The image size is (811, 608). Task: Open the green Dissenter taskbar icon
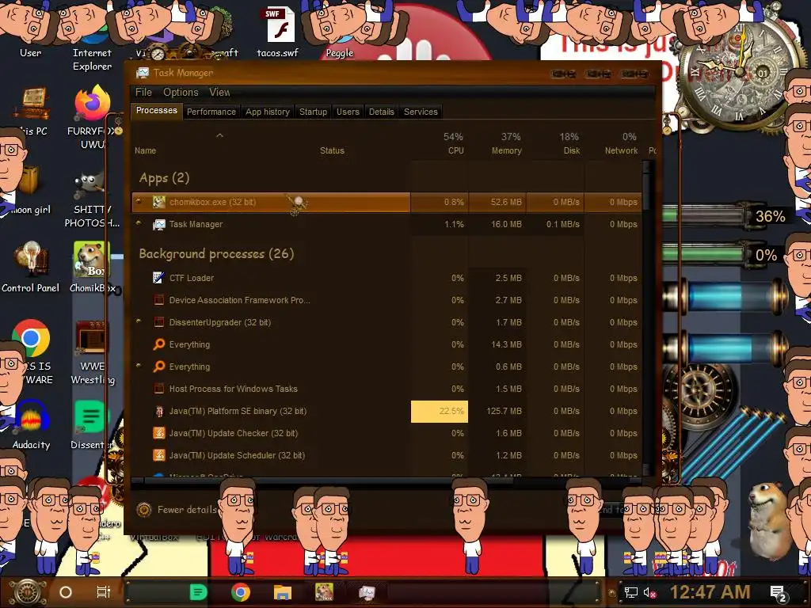click(199, 592)
